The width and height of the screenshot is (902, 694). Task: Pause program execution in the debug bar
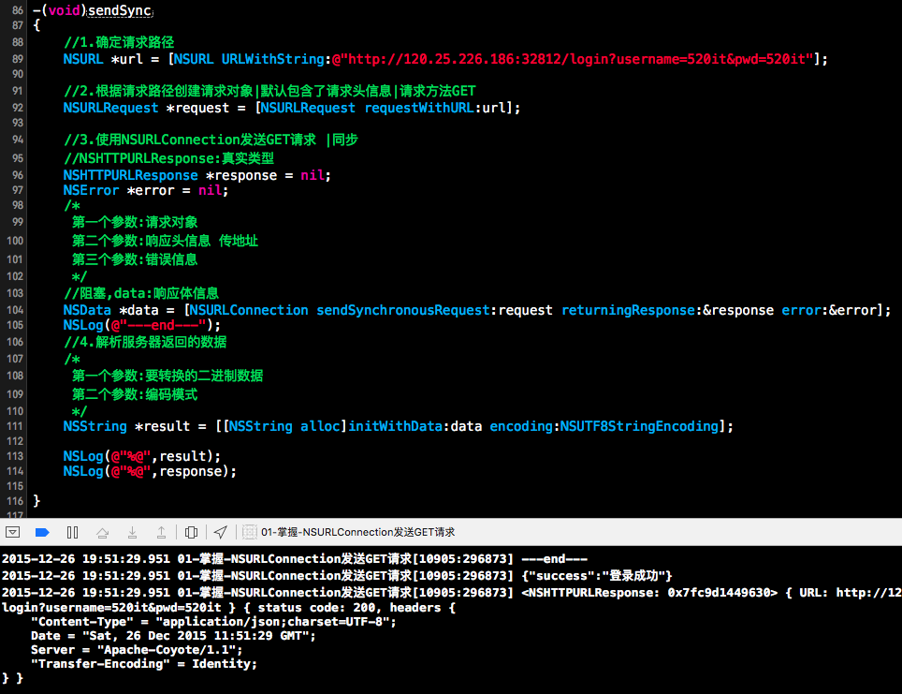click(x=72, y=532)
